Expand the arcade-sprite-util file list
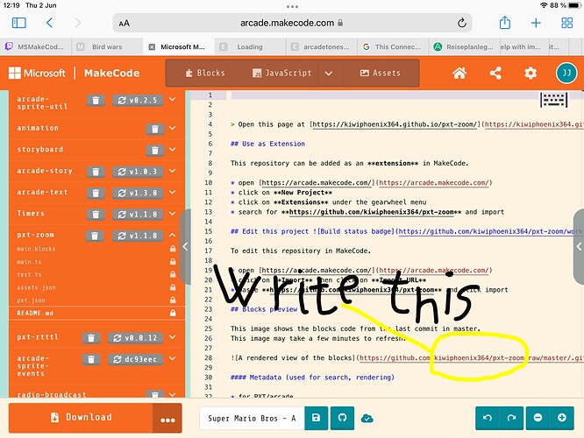The height and width of the screenshot is (438, 584). pos(173,99)
